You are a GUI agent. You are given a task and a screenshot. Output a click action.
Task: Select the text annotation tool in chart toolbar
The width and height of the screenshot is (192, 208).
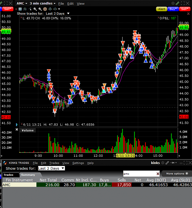point(20,9)
